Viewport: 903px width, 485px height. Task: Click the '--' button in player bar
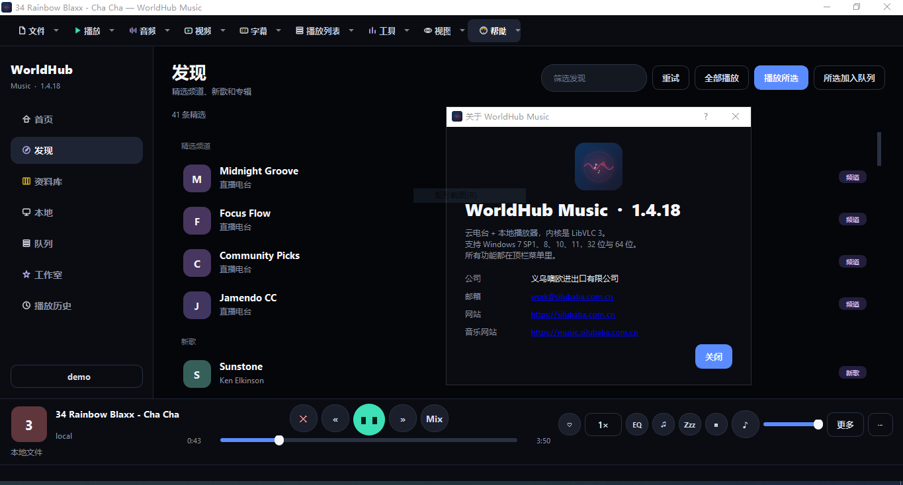click(880, 424)
